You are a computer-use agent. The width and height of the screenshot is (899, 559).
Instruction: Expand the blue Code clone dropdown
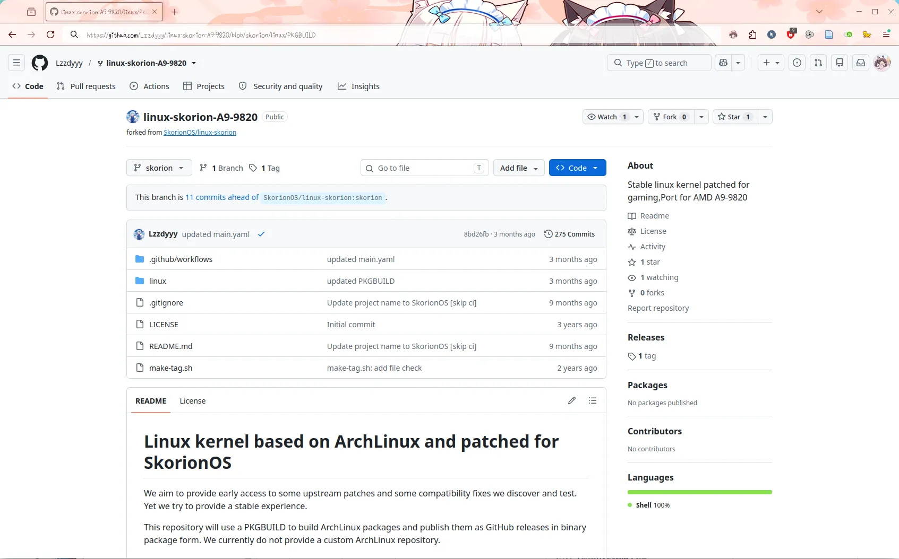[x=577, y=168]
